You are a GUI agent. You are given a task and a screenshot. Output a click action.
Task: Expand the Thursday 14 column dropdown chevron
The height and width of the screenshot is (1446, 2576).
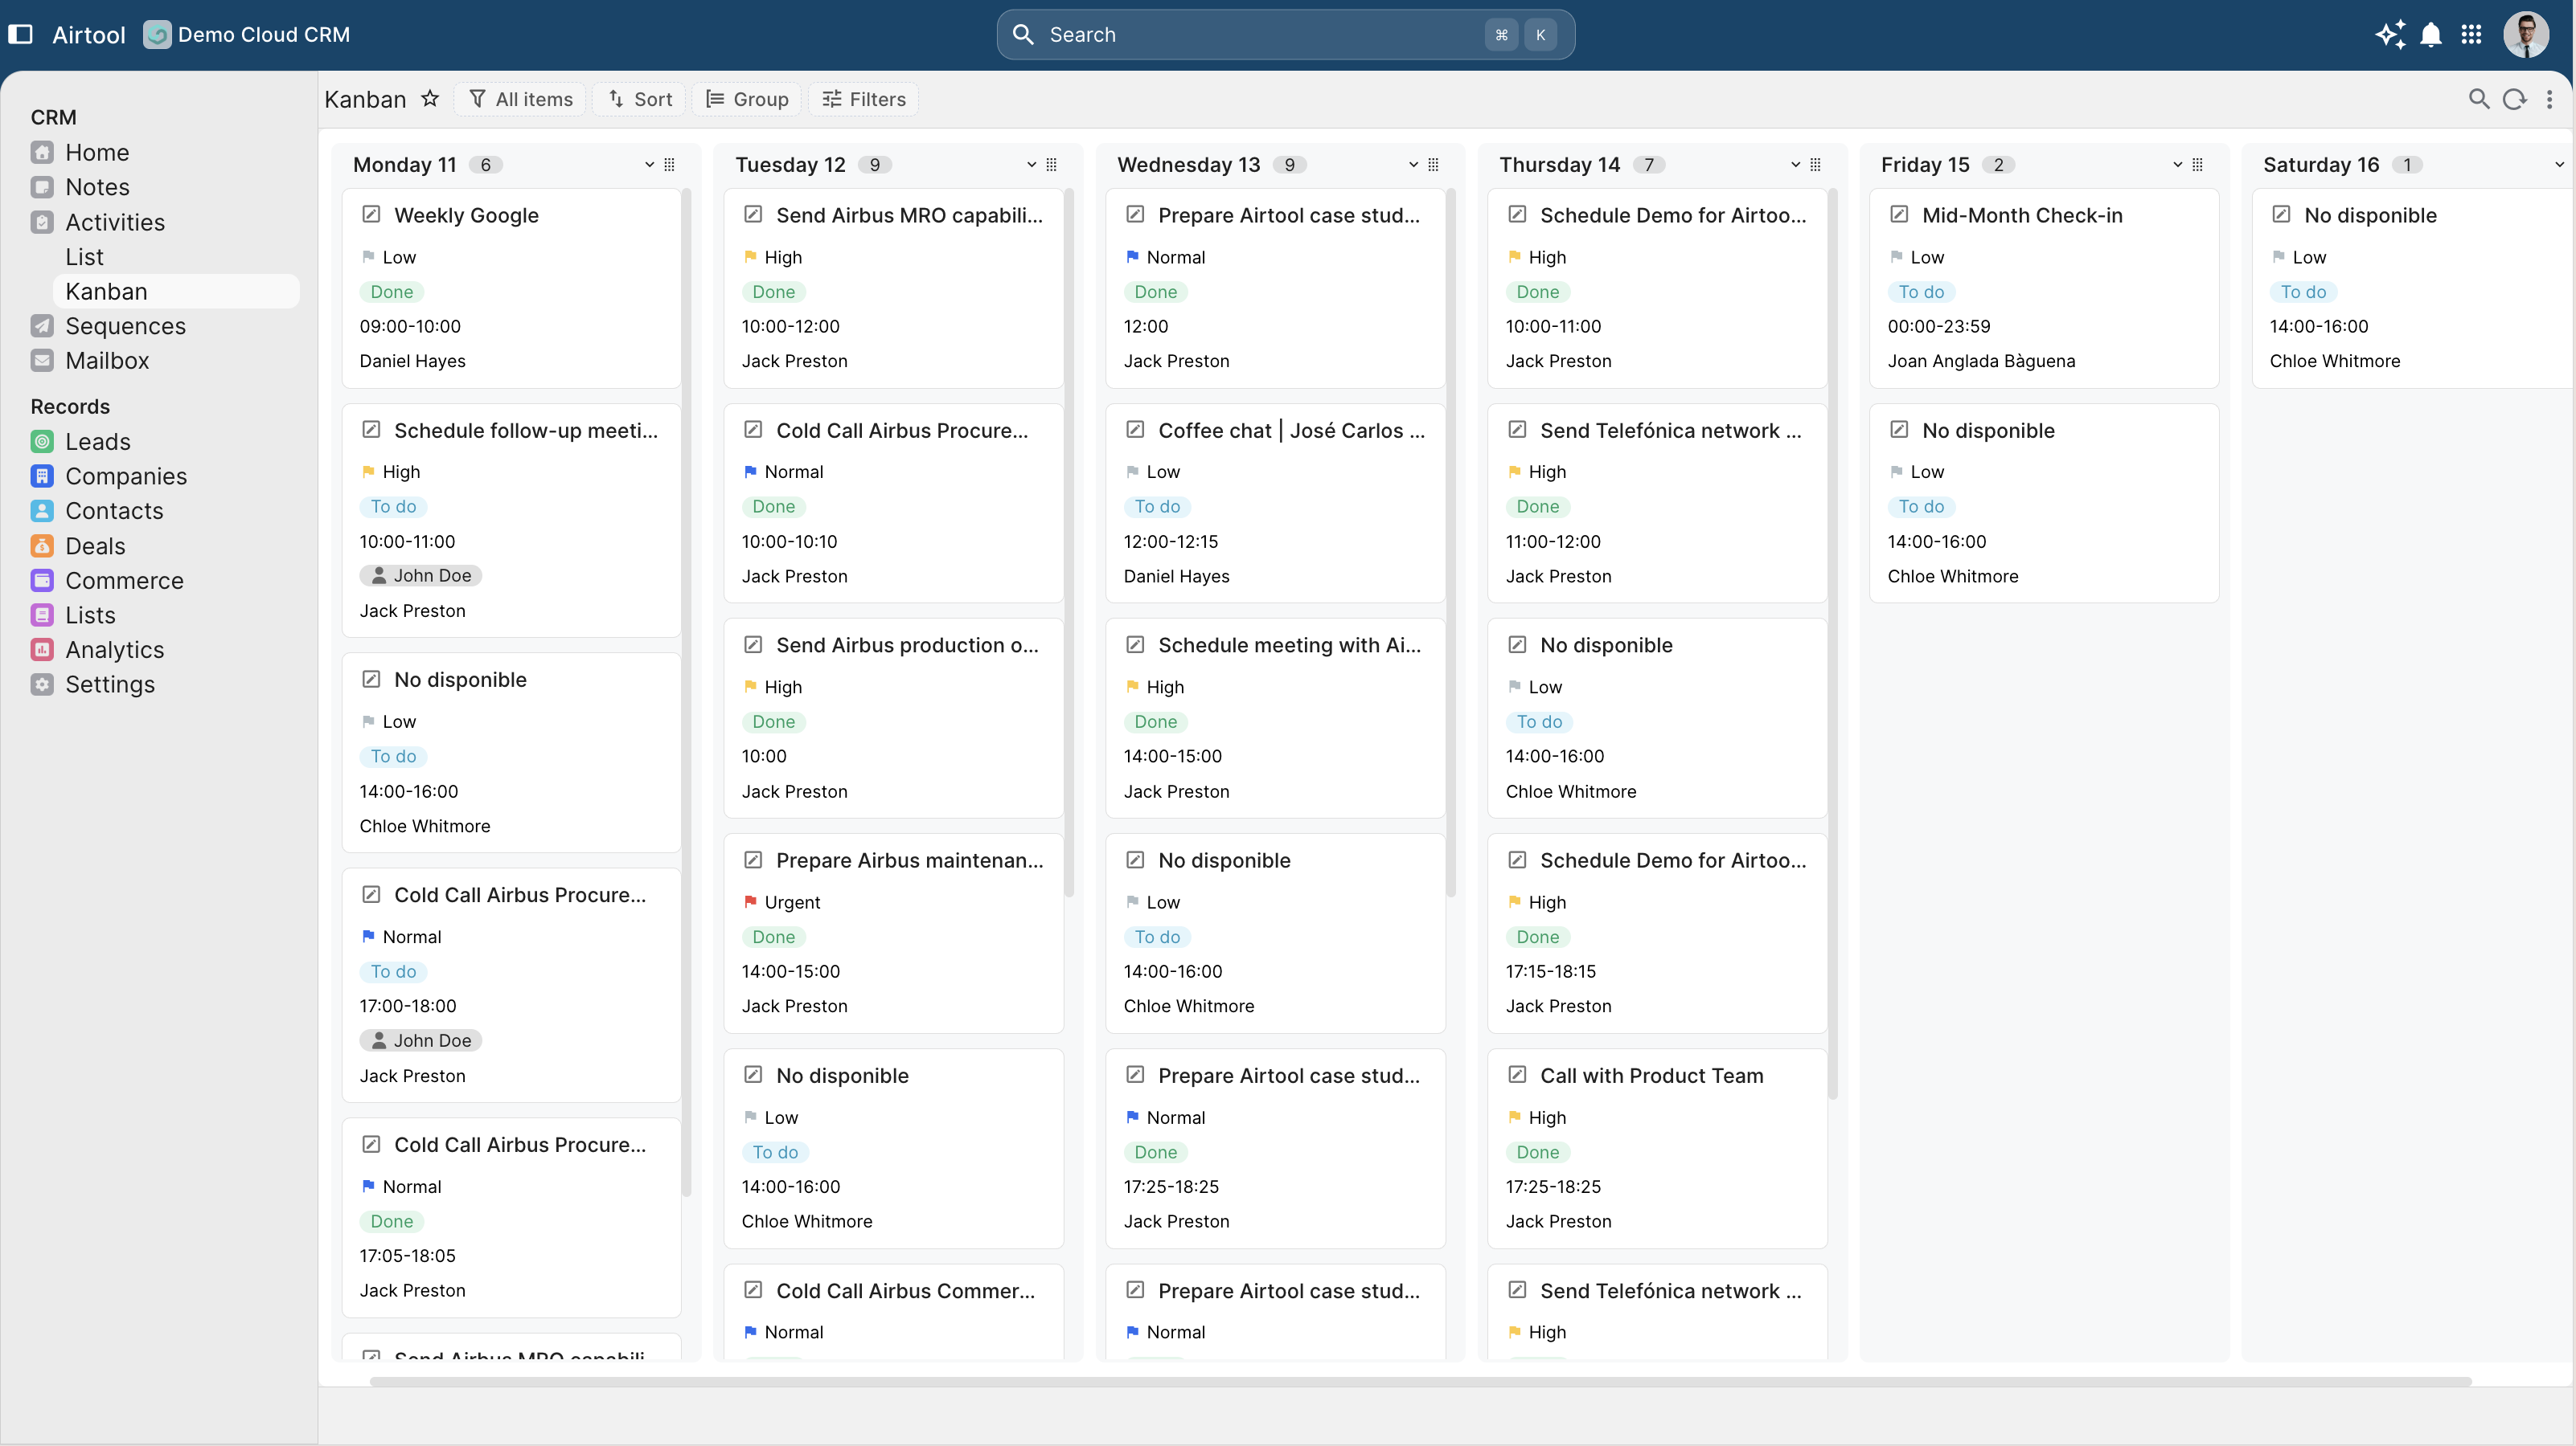1795,164
